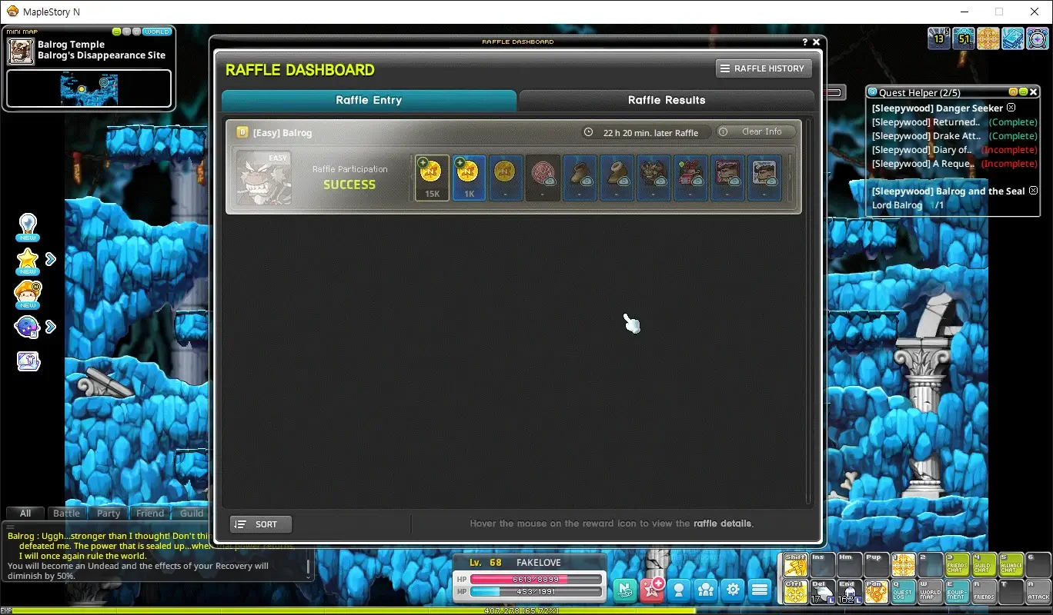Switch chat to the Battle tab

pos(66,513)
